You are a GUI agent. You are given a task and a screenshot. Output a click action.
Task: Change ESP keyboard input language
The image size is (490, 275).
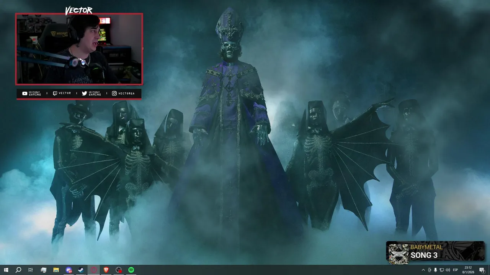[456, 270]
